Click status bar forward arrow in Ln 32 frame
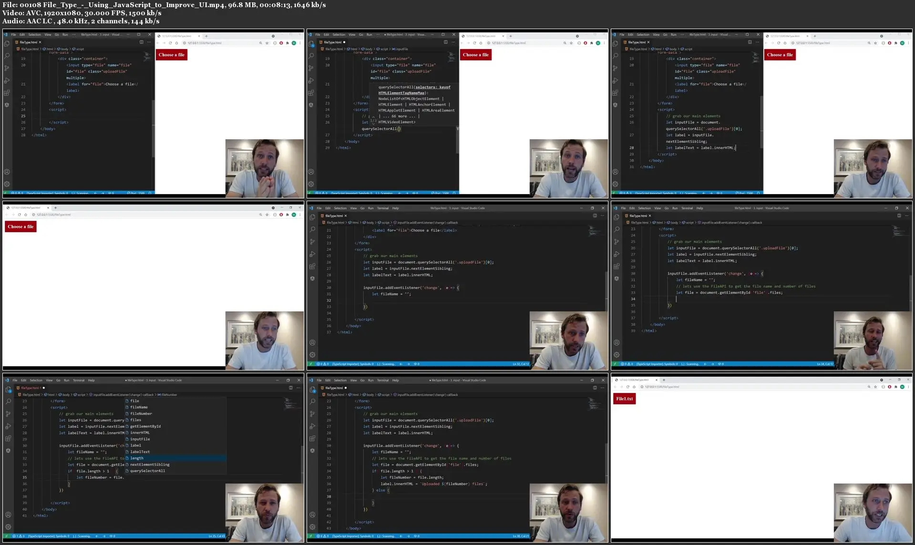 tap(408, 364)
